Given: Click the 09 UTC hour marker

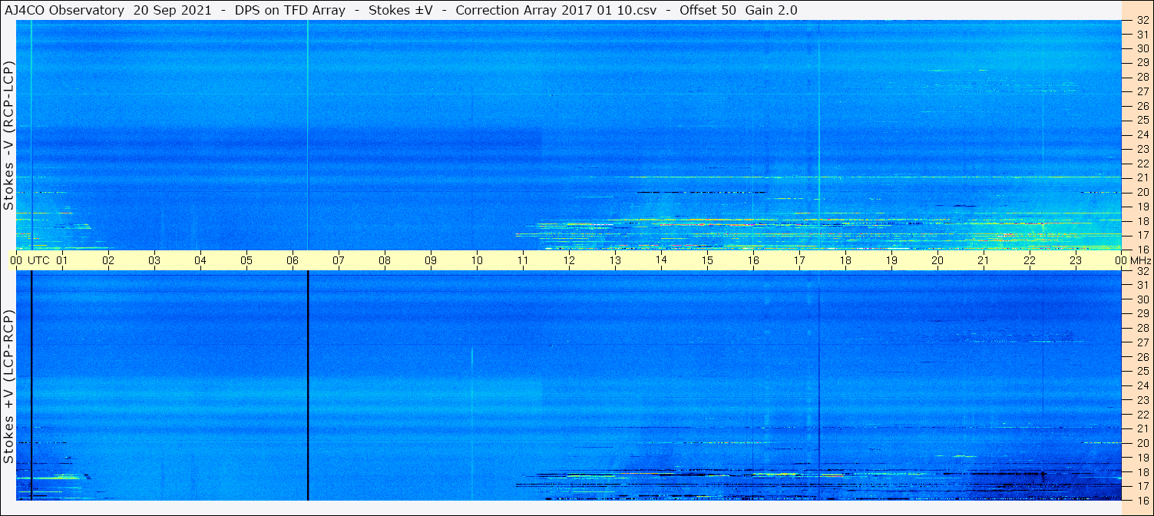Looking at the screenshot, I should click(x=431, y=260).
